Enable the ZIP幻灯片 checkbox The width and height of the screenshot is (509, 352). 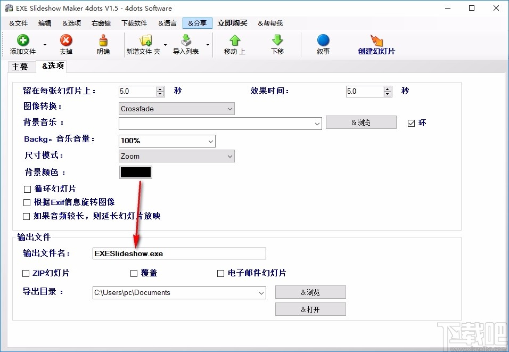click(26, 273)
